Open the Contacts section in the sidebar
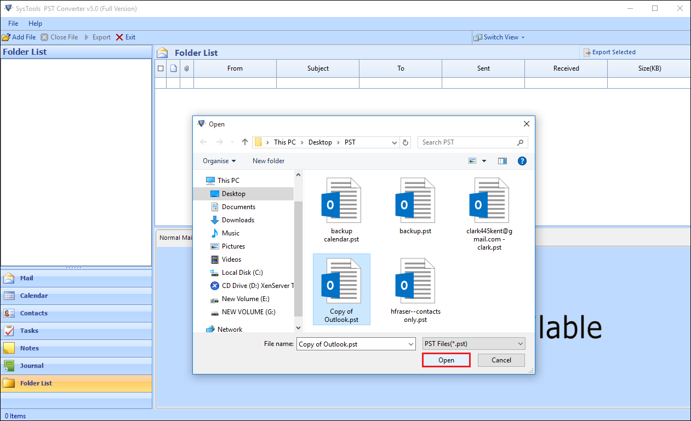The width and height of the screenshot is (691, 421). click(x=76, y=313)
